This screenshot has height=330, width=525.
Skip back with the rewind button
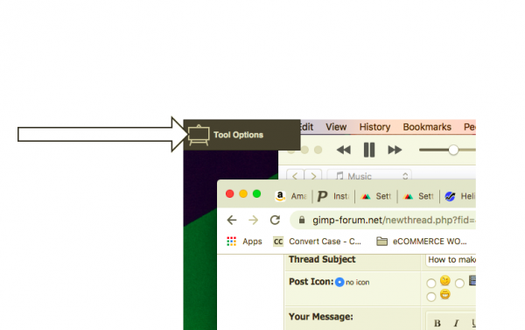point(344,150)
